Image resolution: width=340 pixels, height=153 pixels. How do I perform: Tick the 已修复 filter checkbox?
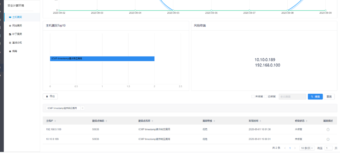(x=266, y=96)
